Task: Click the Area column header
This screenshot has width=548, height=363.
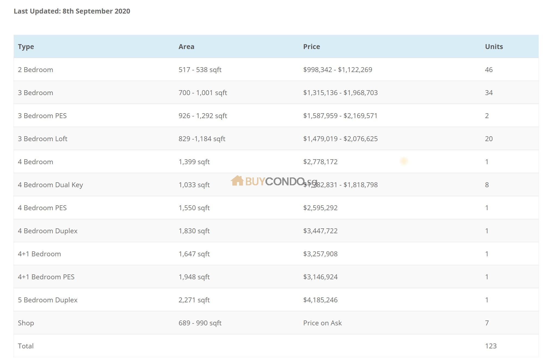Action: point(186,47)
